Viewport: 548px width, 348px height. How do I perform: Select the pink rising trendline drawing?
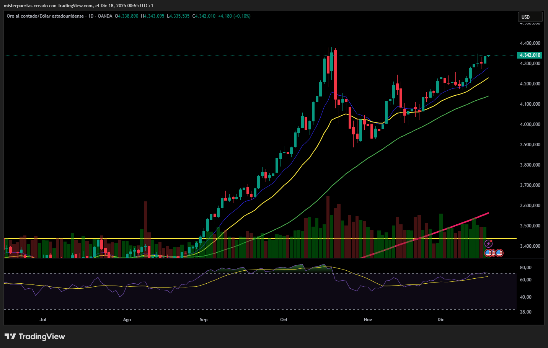425,235
